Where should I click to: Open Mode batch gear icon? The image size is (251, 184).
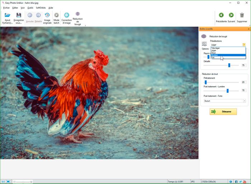coord(56,15)
